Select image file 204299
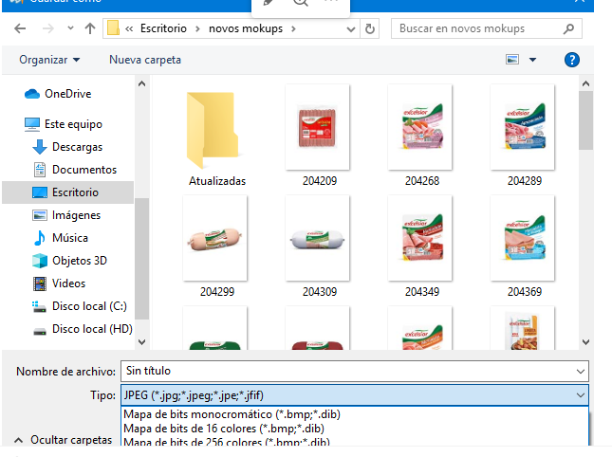 point(217,247)
